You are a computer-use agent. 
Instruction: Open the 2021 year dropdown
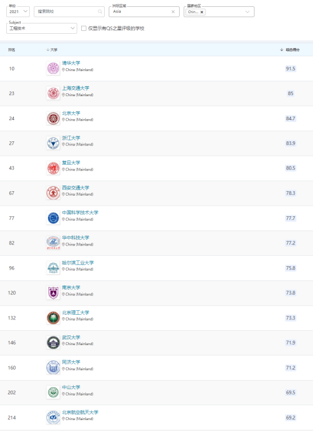tap(18, 11)
